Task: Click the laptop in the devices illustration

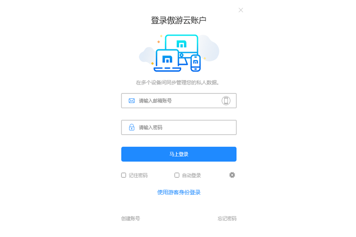Action: coord(167,60)
